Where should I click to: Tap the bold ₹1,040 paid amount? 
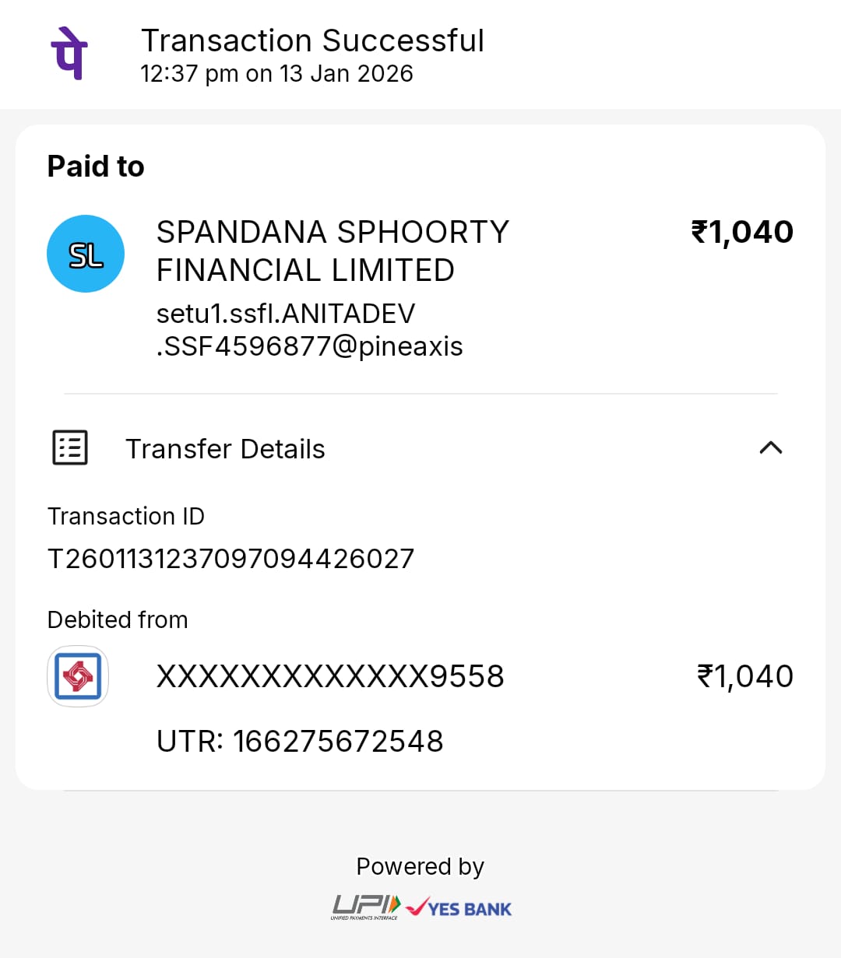742,232
